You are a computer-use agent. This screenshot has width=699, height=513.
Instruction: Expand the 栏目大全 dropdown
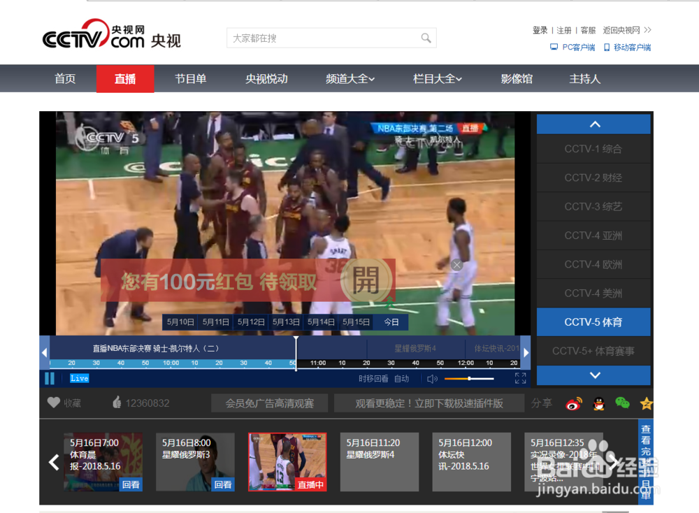[437, 78]
